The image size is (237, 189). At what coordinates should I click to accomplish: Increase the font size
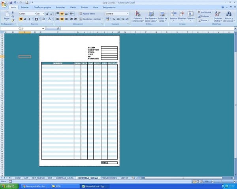47,14
